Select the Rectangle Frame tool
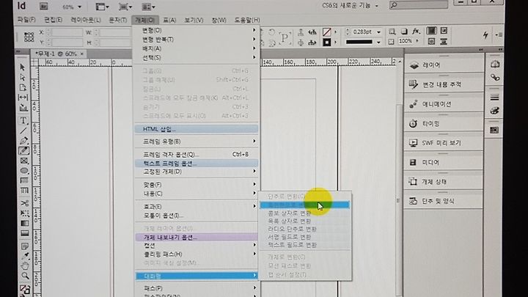Image resolution: width=528 pixels, height=297 pixels. click(24, 161)
